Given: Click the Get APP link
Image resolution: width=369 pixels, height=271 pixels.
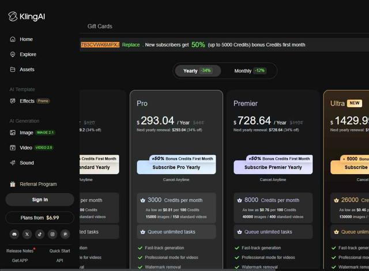Looking at the screenshot, I should pyautogui.click(x=20, y=261).
